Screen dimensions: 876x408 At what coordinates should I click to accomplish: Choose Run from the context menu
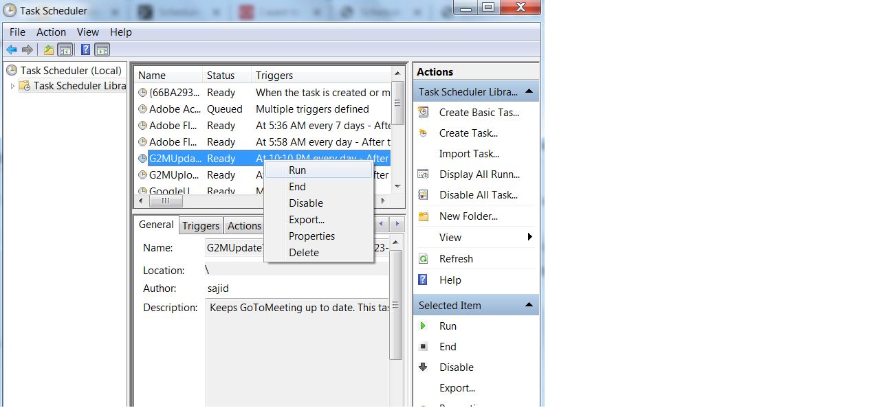tap(319, 170)
